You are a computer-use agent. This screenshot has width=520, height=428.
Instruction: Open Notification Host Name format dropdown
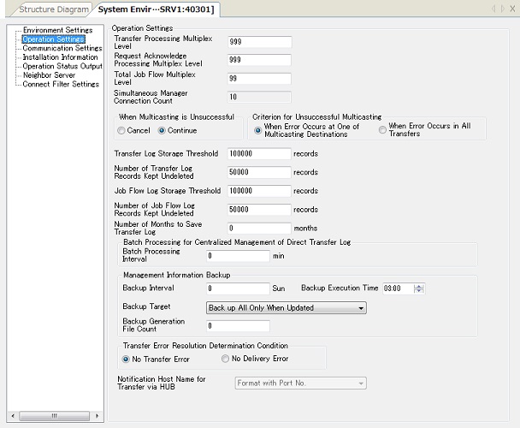300,383
